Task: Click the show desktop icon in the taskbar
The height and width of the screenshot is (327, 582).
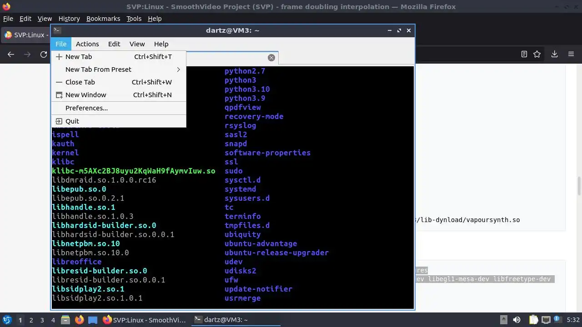Action: [93, 320]
